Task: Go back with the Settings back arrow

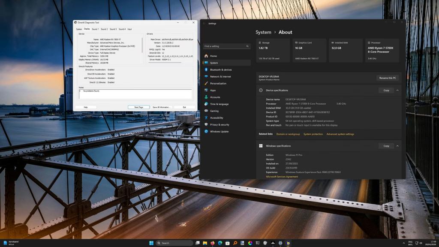Action: pos(204,24)
